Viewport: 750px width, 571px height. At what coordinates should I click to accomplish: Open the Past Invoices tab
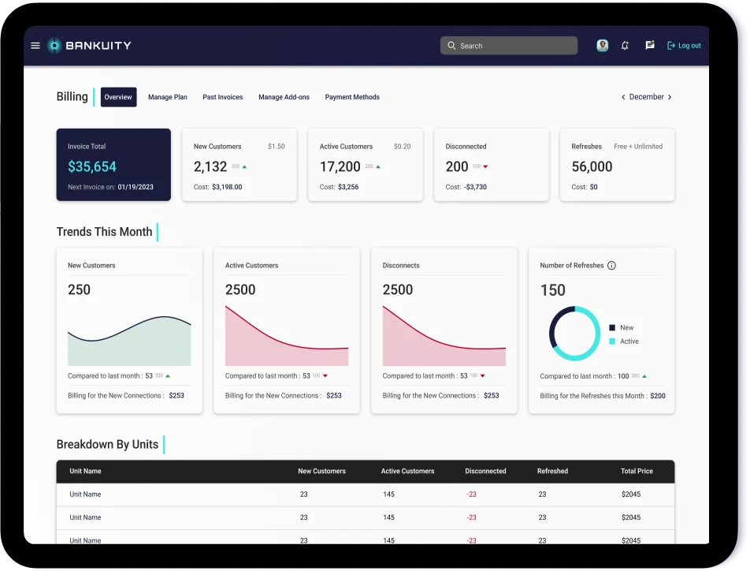point(223,97)
